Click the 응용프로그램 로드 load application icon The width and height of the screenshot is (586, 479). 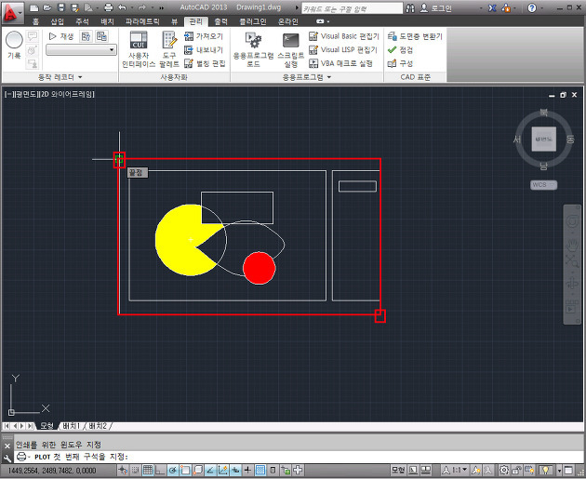tap(253, 49)
